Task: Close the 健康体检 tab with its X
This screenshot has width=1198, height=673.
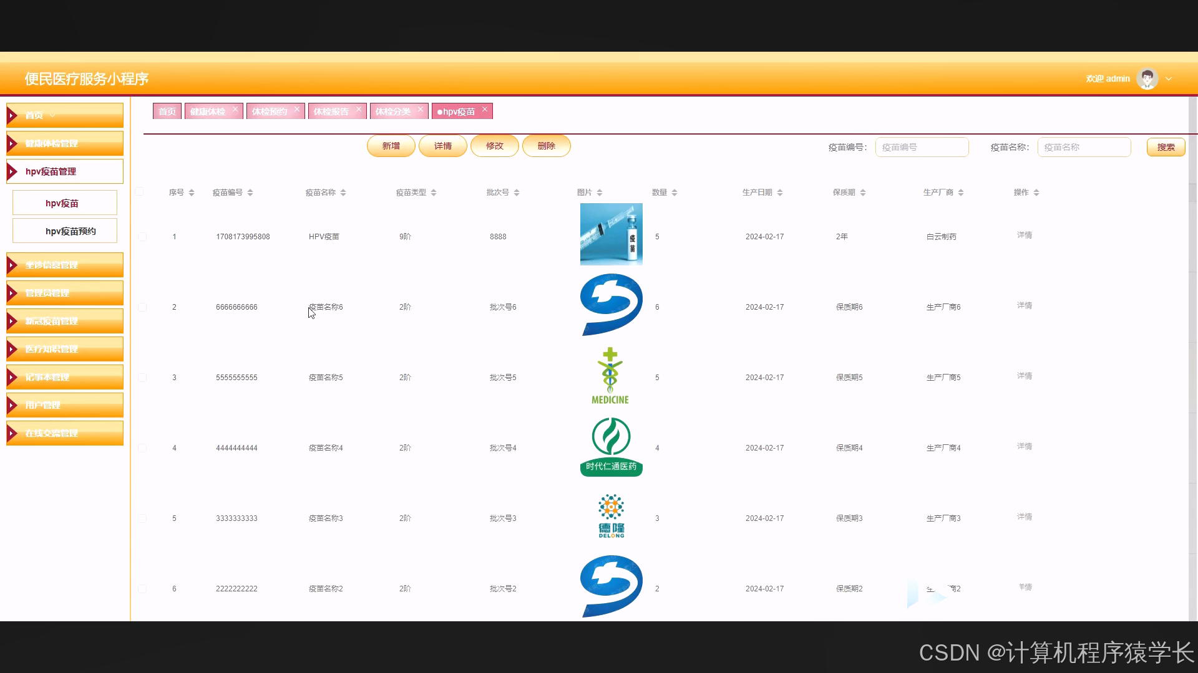Action: point(235,109)
